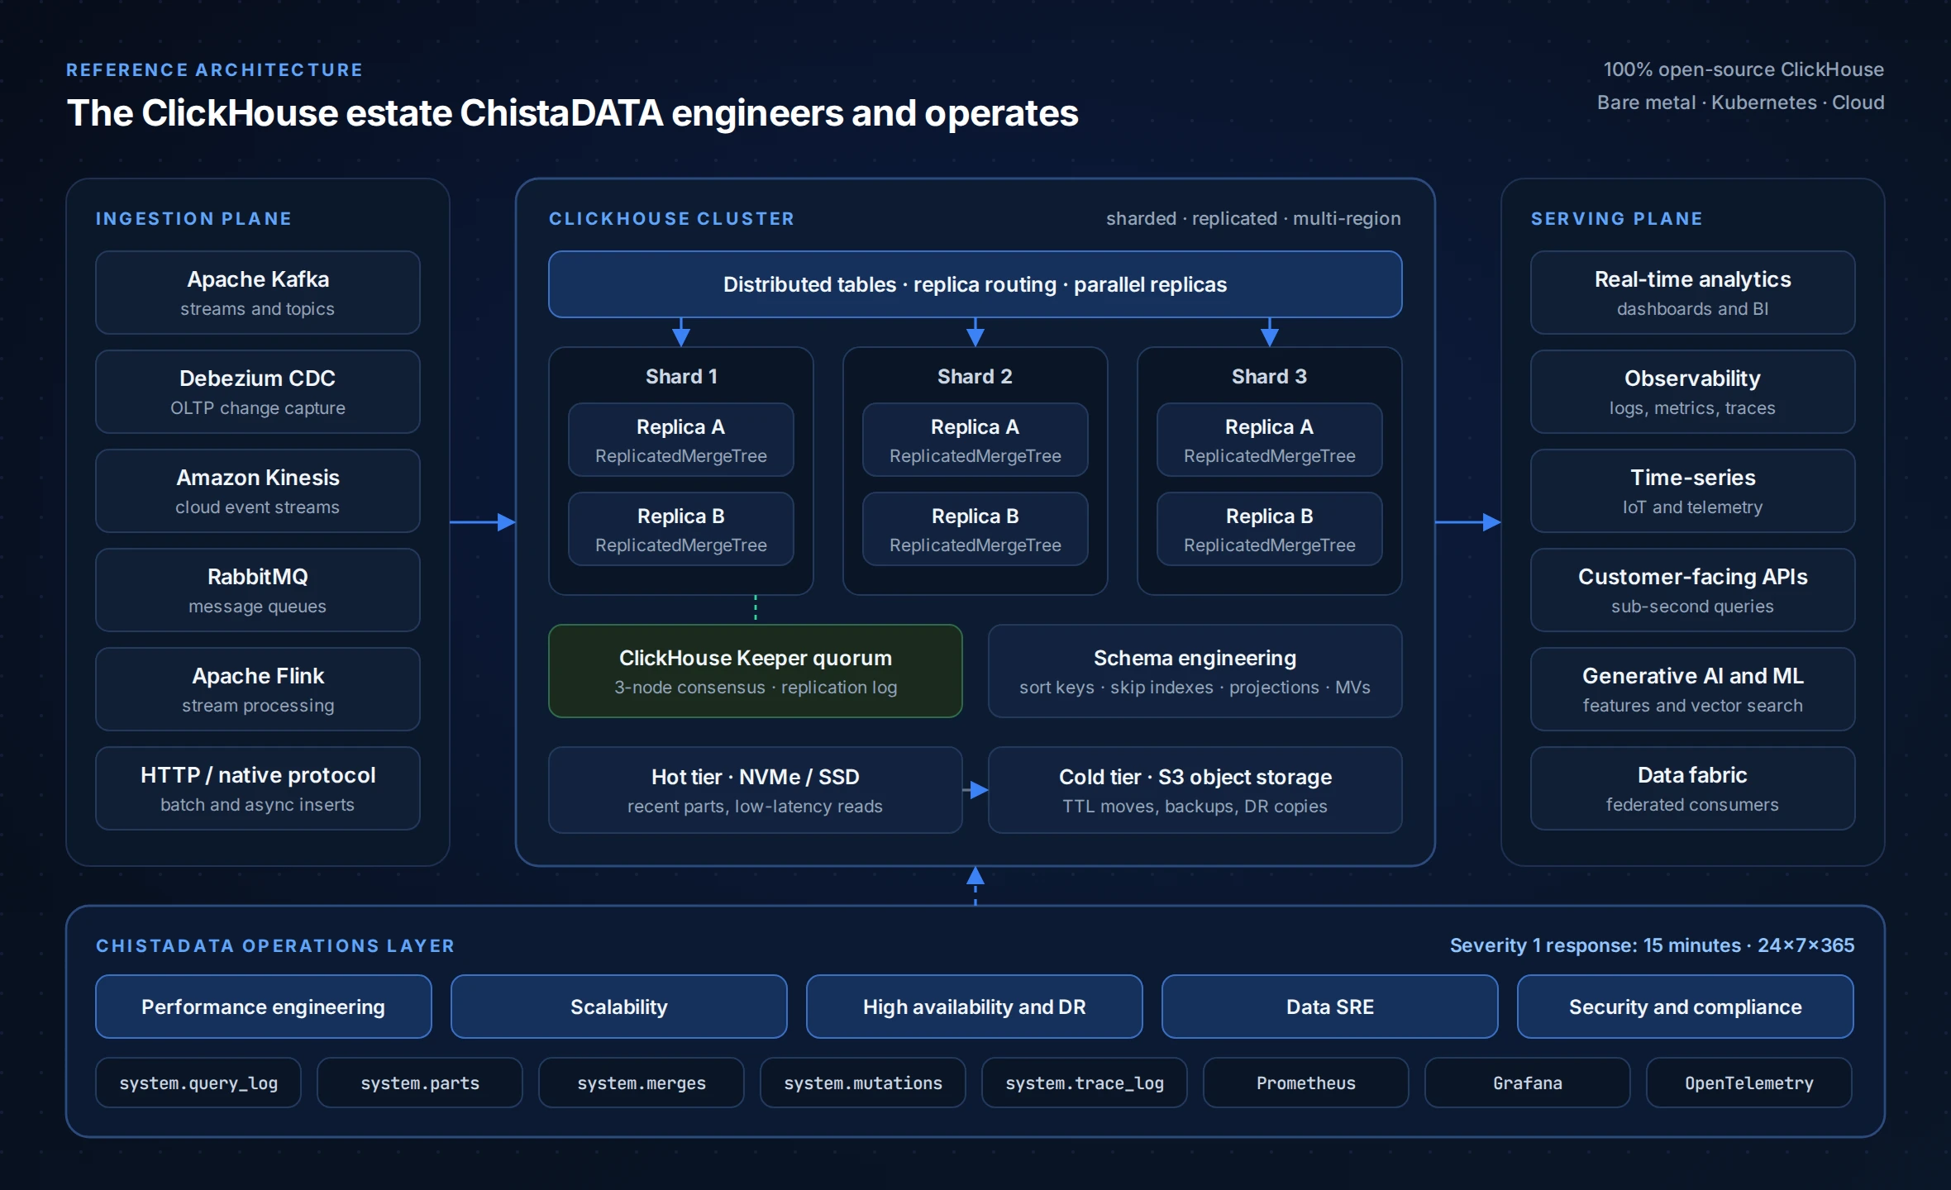Select the system.mutations chip

click(863, 1083)
